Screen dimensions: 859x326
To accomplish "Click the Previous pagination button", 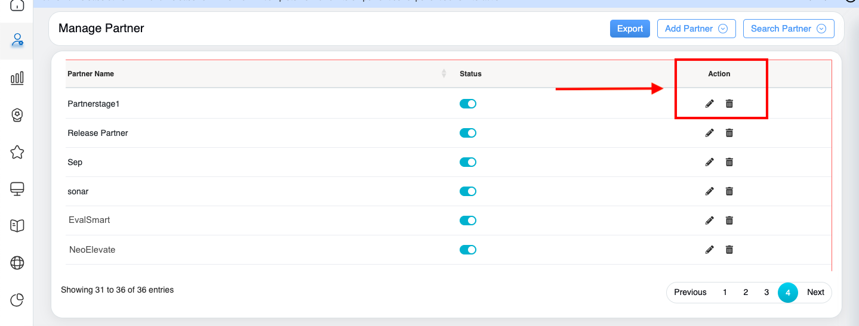I will pyautogui.click(x=690, y=292).
